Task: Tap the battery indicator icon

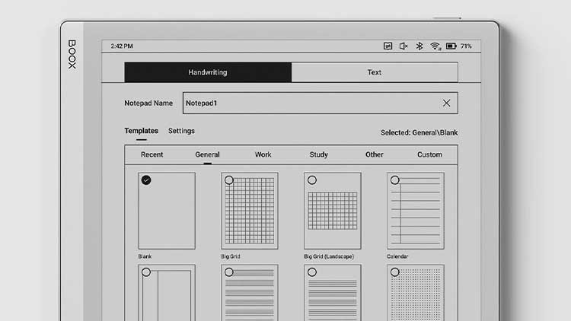Action: 451,46
